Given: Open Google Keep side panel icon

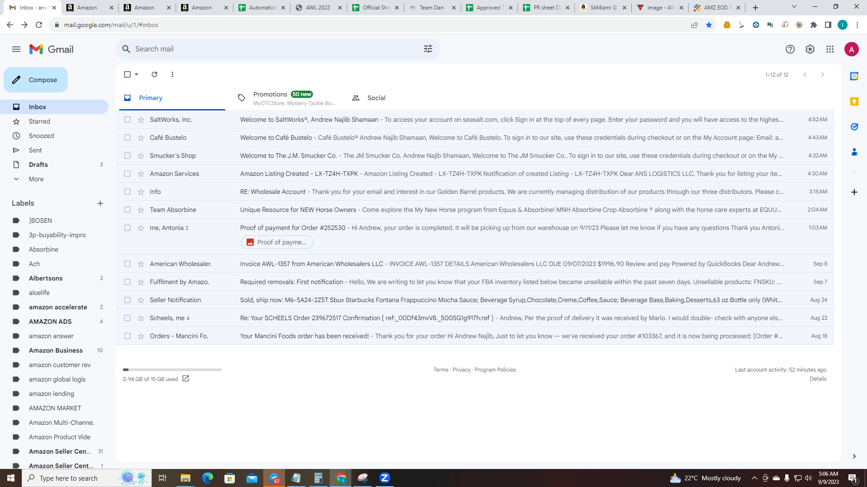Looking at the screenshot, I should pyautogui.click(x=854, y=101).
